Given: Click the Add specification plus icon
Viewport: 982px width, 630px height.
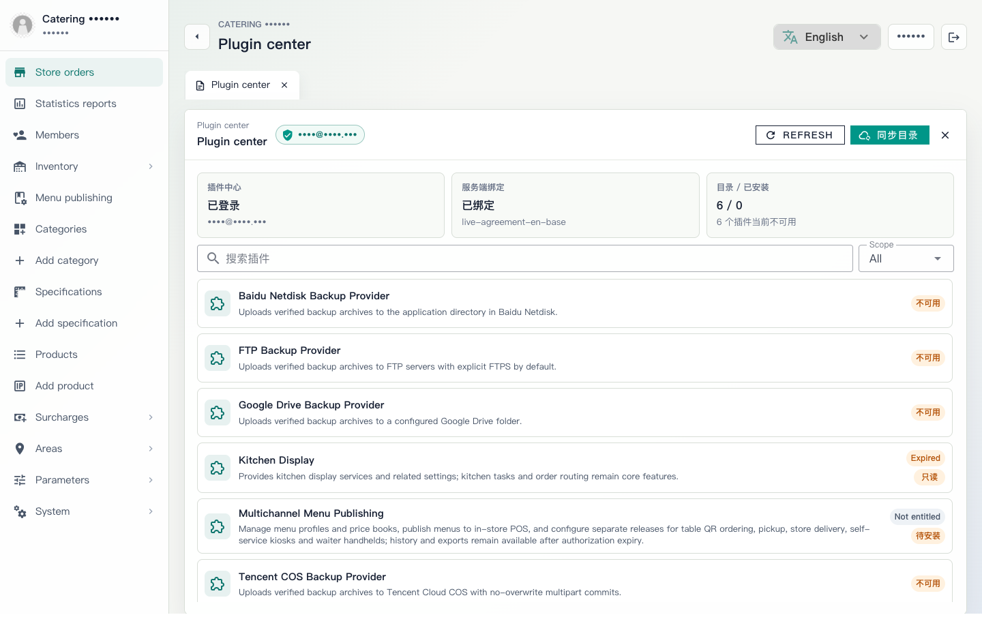Looking at the screenshot, I should 20,323.
